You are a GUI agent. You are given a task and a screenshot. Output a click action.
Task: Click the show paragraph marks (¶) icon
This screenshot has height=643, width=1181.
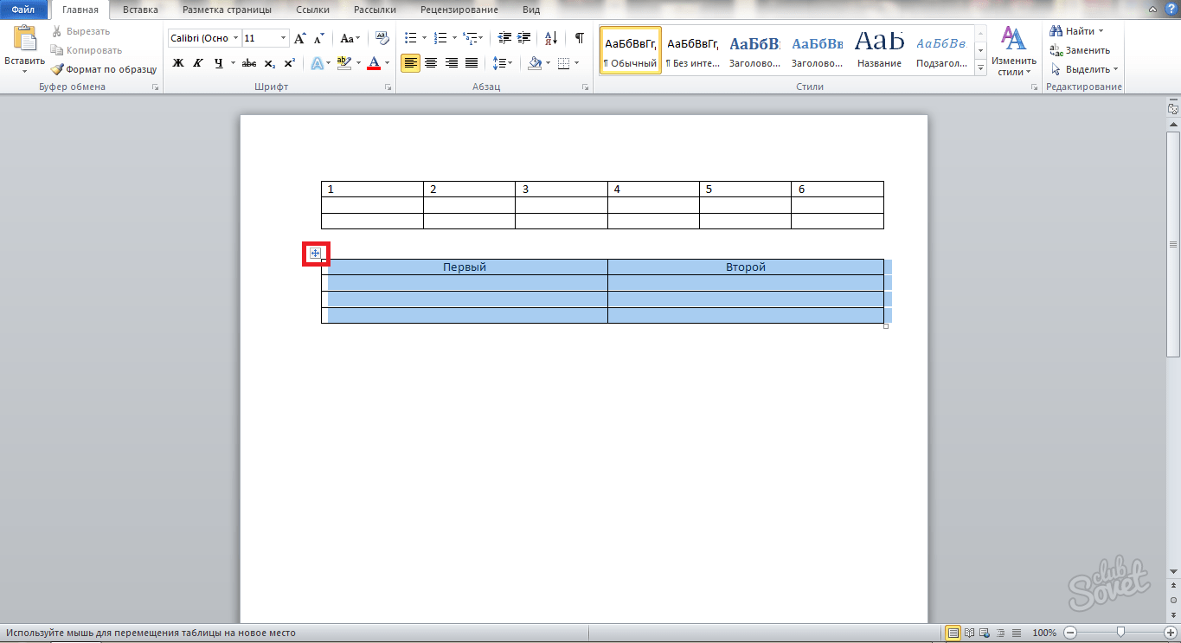pyautogui.click(x=579, y=38)
